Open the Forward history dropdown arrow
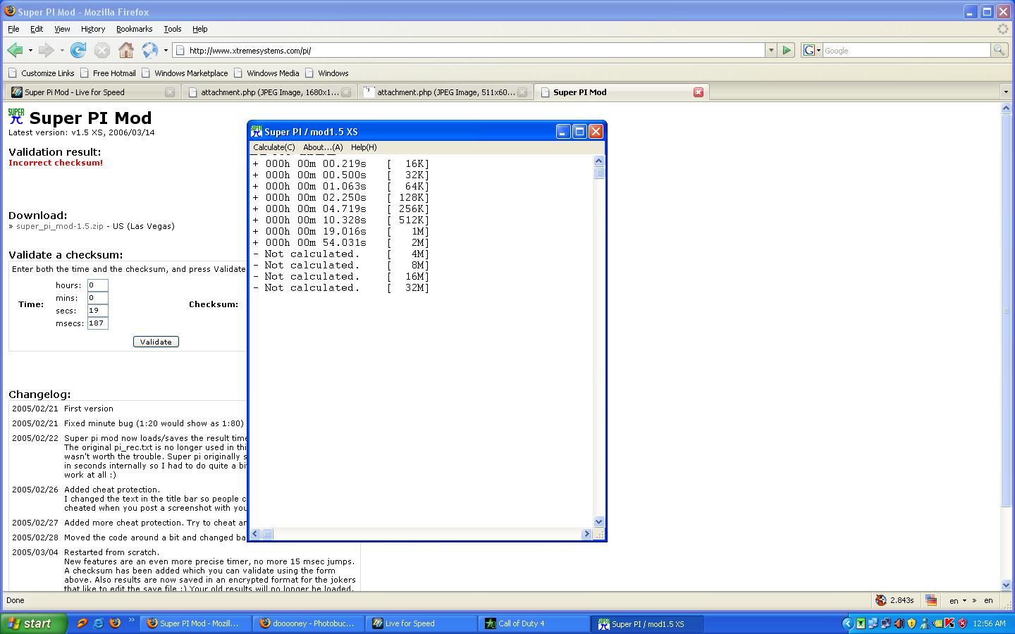The width and height of the screenshot is (1015, 634). point(62,51)
